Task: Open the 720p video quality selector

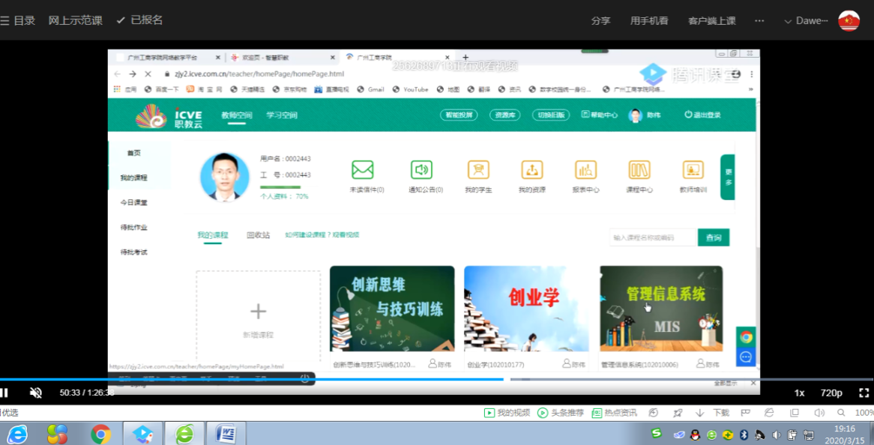Action: pos(831,393)
